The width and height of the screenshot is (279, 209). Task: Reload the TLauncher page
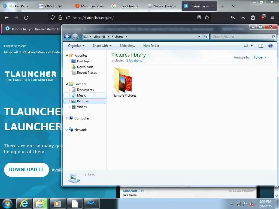pyautogui.click(x=26, y=18)
